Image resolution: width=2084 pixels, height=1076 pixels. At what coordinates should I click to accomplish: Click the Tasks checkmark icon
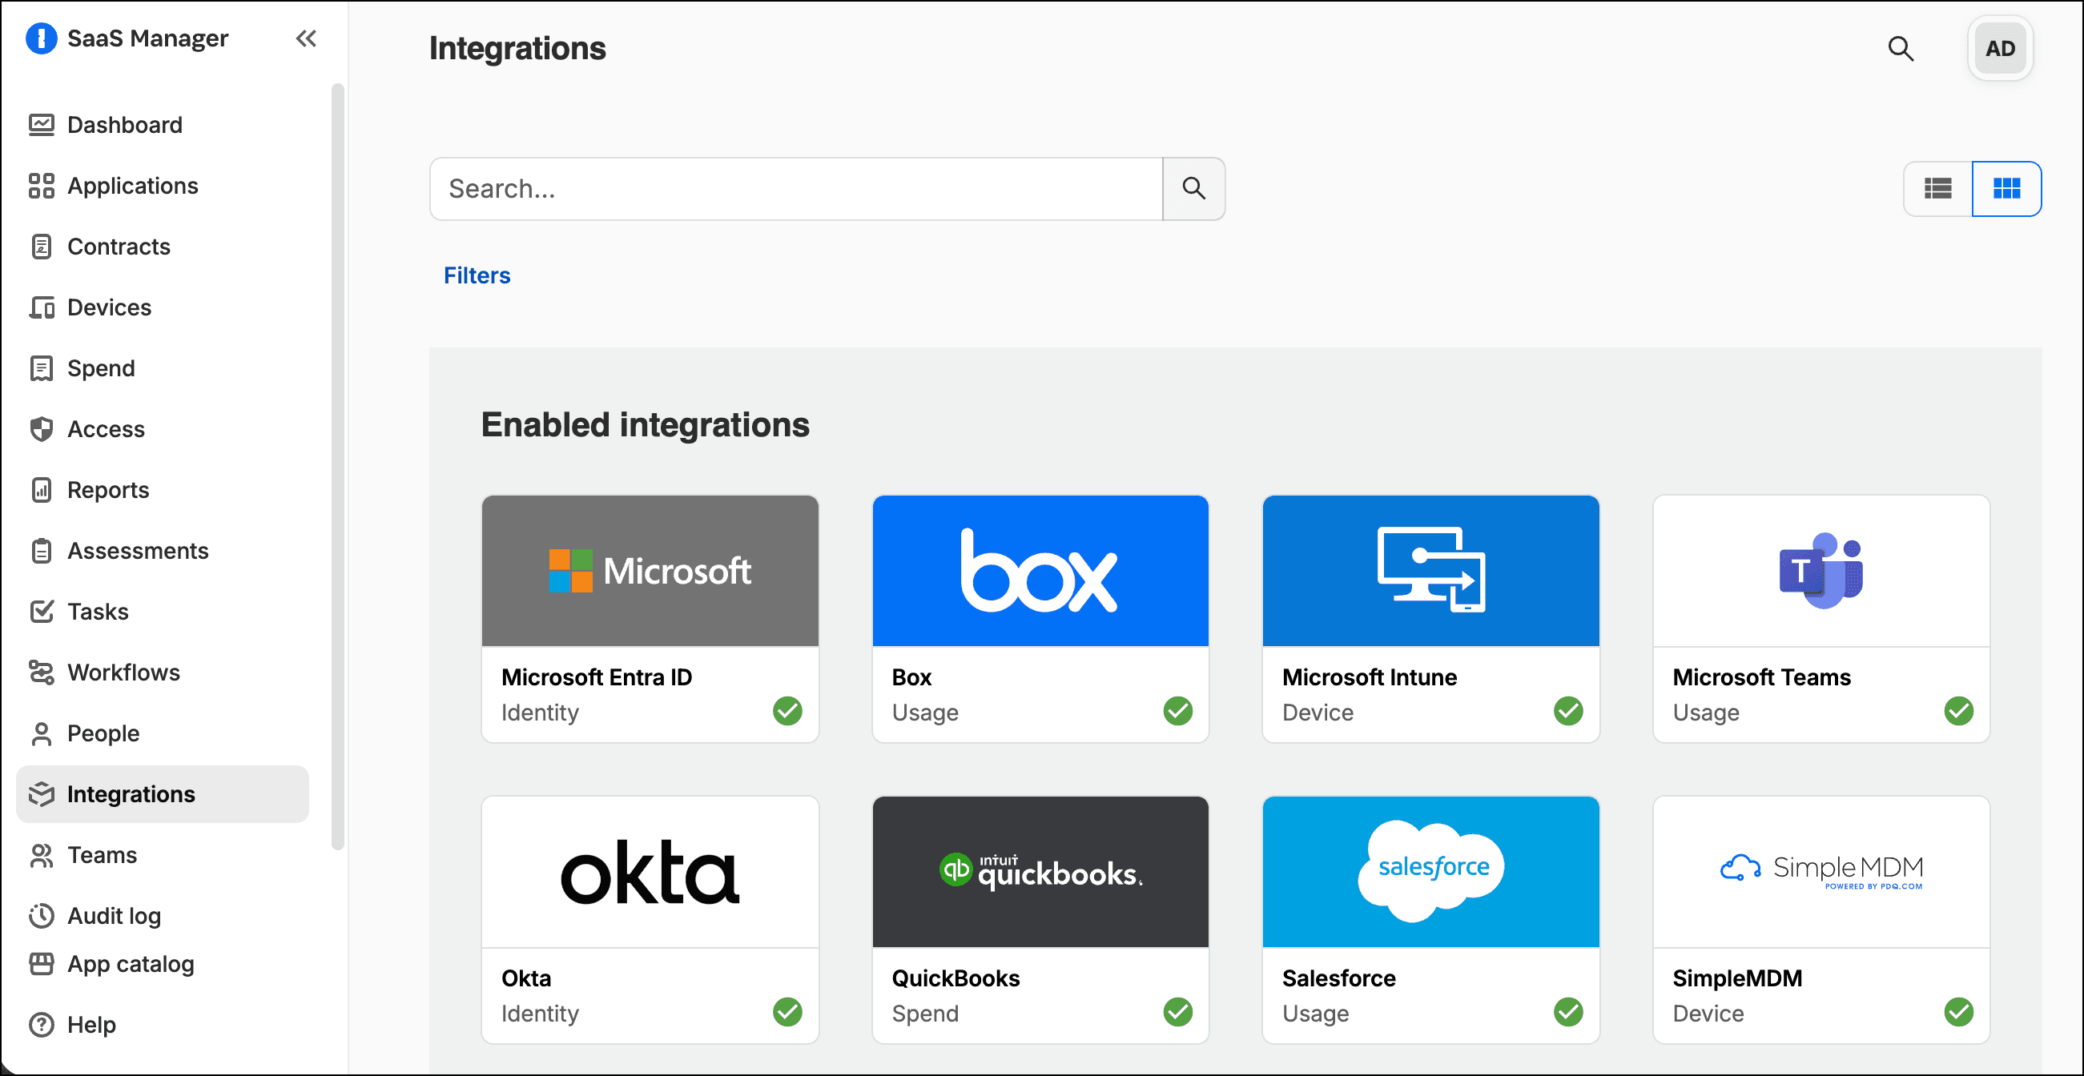pyautogui.click(x=42, y=611)
